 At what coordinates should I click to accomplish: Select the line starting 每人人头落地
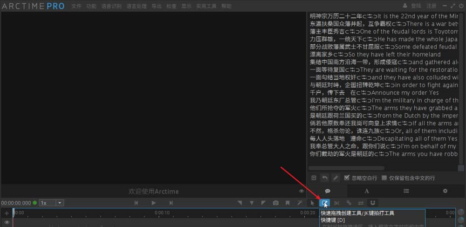click(x=384, y=139)
